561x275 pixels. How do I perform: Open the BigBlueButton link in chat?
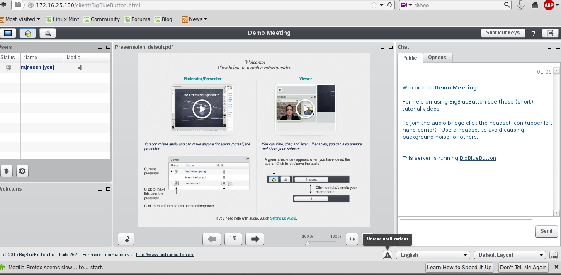pyautogui.click(x=478, y=158)
